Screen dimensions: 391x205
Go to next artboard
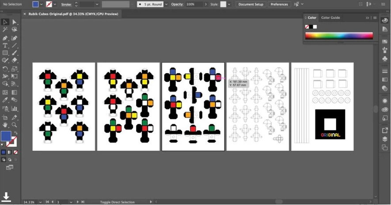click(x=78, y=202)
